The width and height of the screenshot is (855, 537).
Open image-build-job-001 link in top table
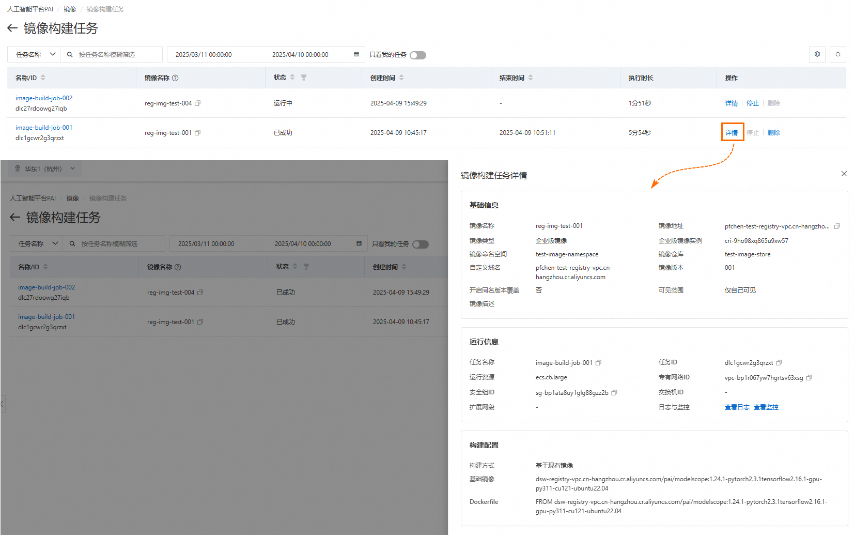(44, 128)
